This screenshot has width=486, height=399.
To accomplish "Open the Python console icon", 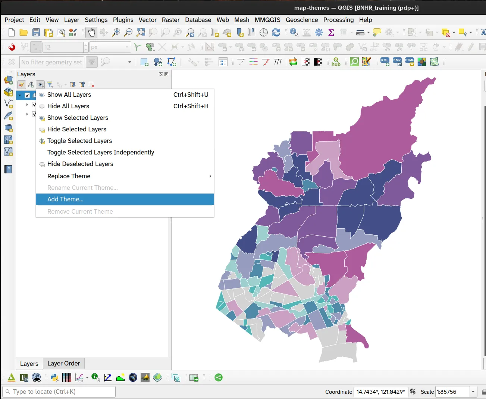I will pyautogui.click(x=54, y=378).
